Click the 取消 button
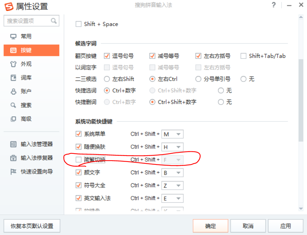The image size is (307, 235). point(248,226)
